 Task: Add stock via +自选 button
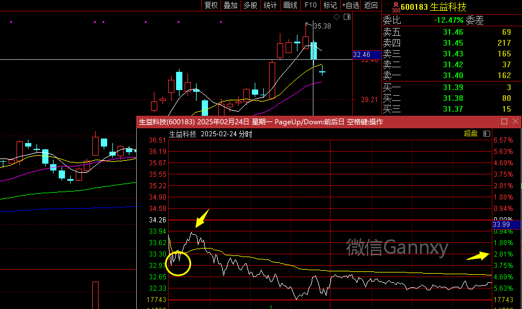(350, 5)
